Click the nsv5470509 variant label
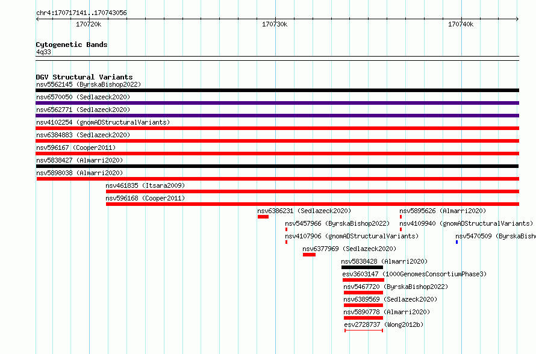Viewport: 536px width, 354px height. pos(496,236)
